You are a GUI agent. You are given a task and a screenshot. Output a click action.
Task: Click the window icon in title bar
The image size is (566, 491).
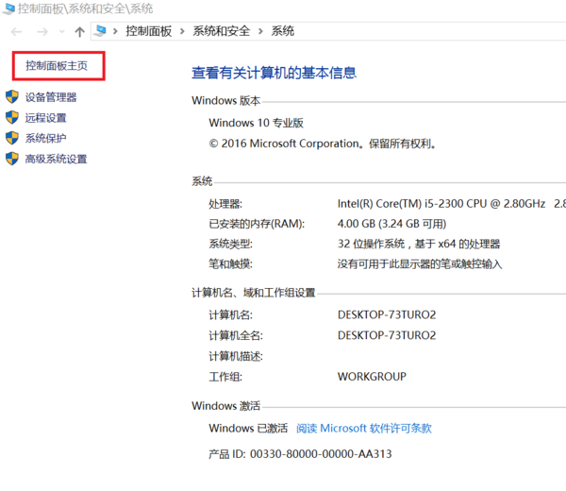pyautogui.click(x=8, y=8)
